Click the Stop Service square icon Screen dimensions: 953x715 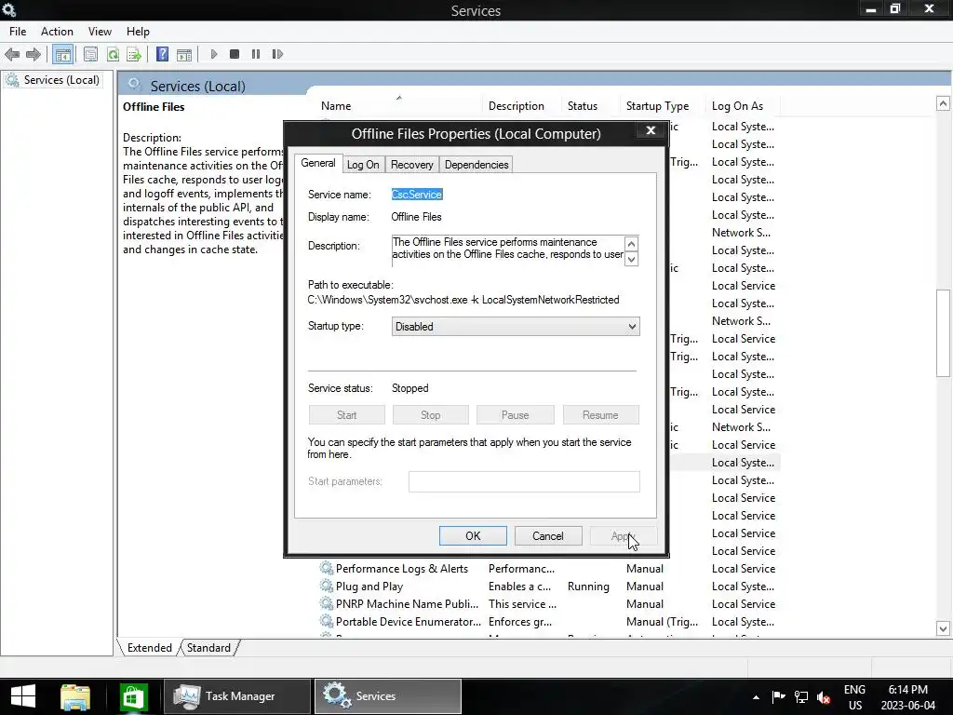point(235,54)
